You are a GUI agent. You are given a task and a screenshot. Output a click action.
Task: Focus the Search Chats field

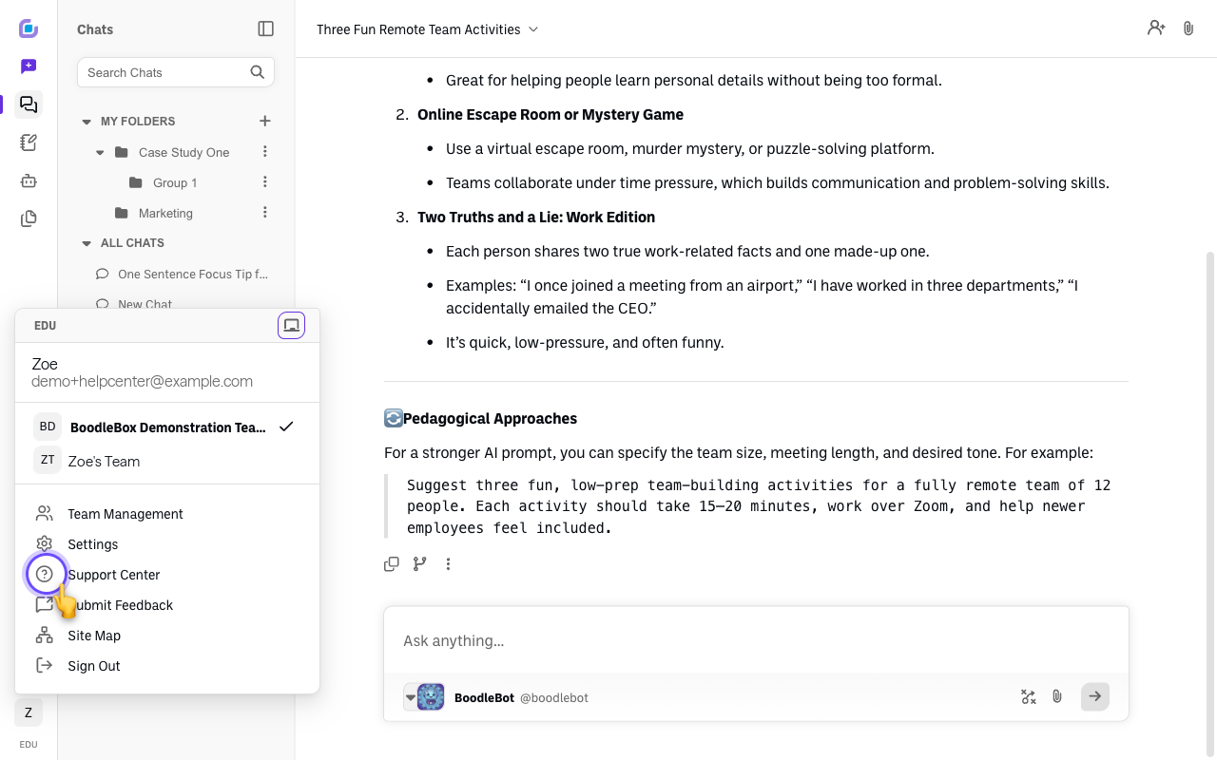click(176, 72)
